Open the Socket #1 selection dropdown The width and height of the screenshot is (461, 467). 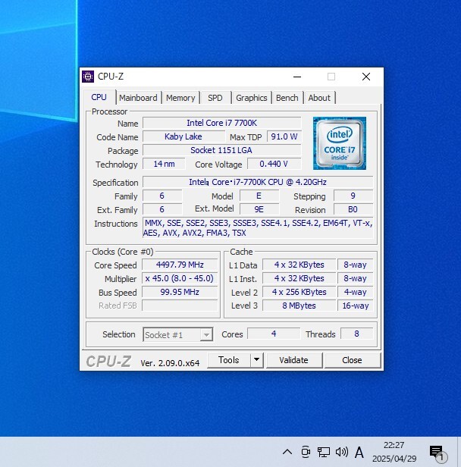tap(177, 335)
